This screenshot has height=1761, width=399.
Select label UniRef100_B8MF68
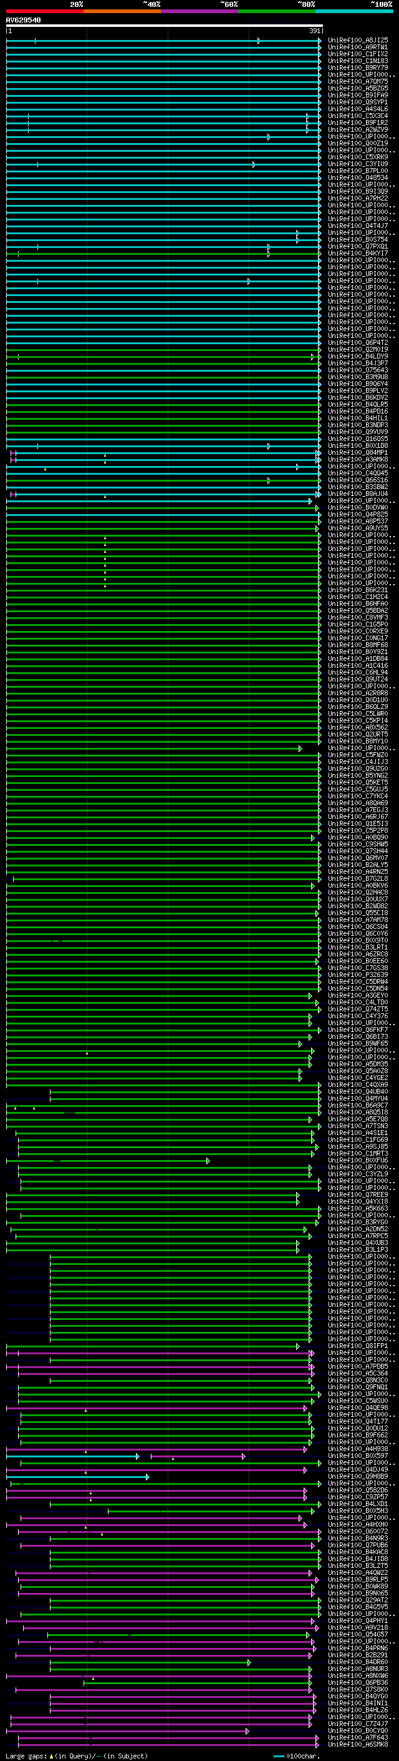pyautogui.click(x=358, y=645)
